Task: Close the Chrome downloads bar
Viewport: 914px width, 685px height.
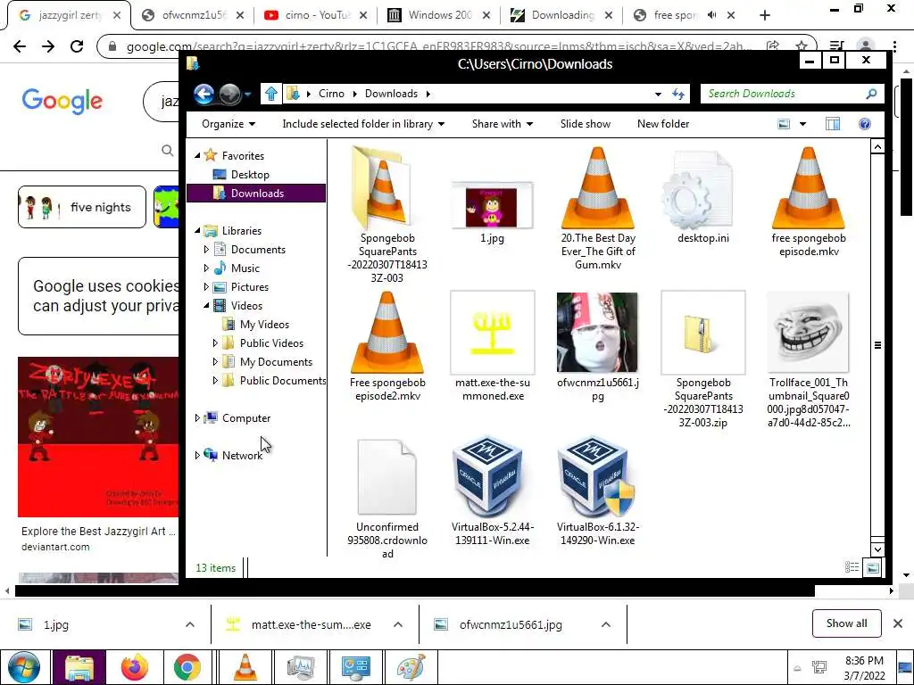Action: click(898, 623)
